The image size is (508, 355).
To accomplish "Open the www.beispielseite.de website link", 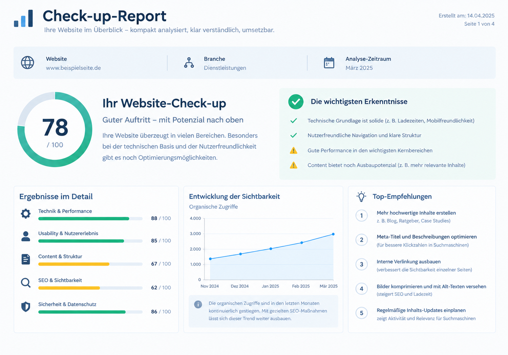I will coord(73,68).
